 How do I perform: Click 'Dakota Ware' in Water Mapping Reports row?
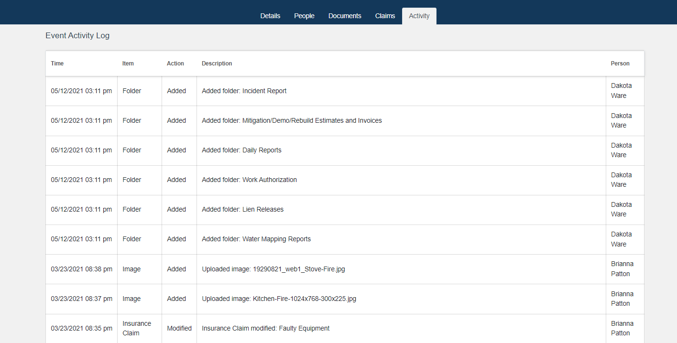pyautogui.click(x=621, y=239)
